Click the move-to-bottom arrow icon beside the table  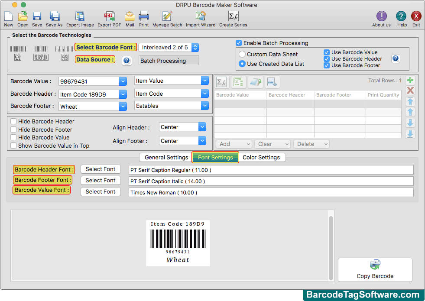(x=410, y=133)
